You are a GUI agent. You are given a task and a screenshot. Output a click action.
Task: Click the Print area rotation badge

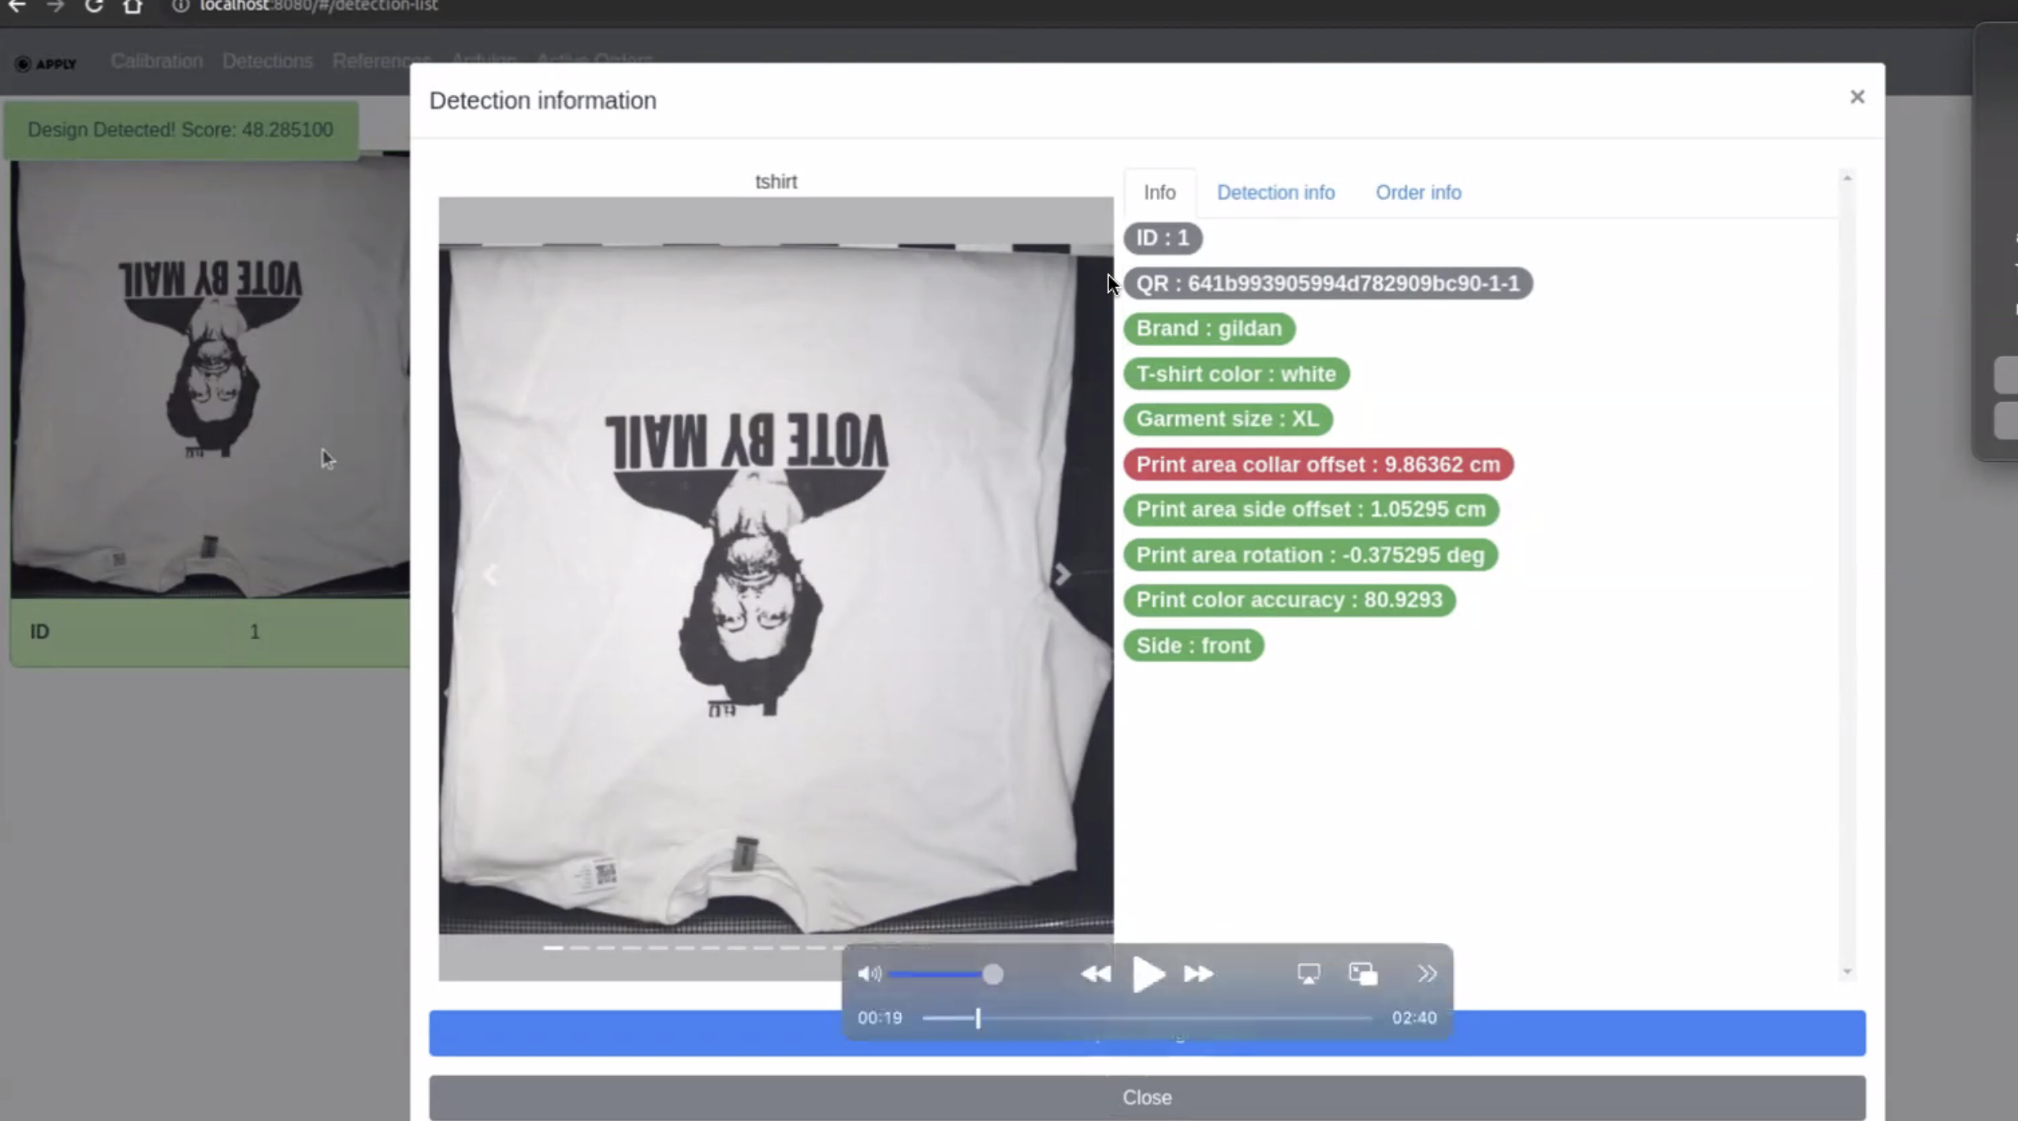pyautogui.click(x=1310, y=555)
